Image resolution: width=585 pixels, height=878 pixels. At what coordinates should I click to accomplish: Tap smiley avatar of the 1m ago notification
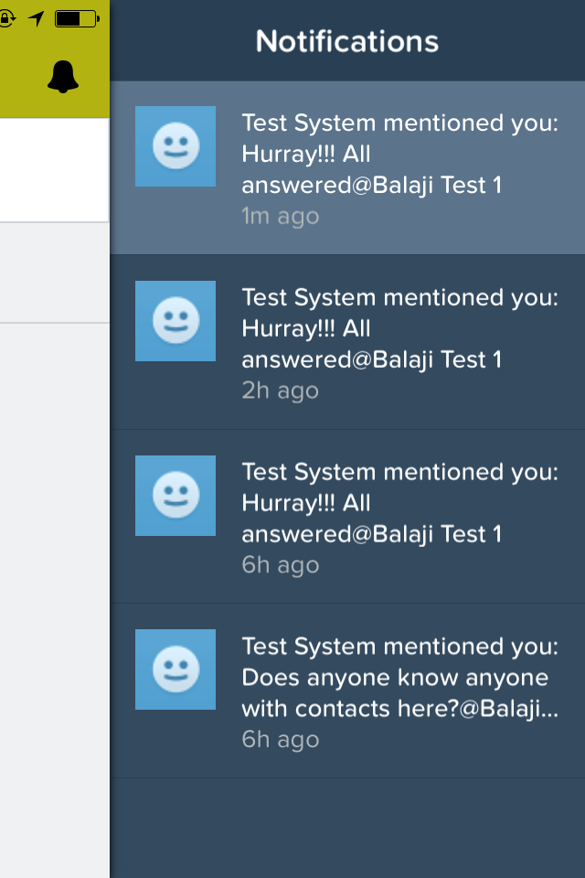tap(175, 146)
